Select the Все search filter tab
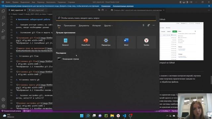This screenshot has width=212, height=119. [x=59, y=25]
